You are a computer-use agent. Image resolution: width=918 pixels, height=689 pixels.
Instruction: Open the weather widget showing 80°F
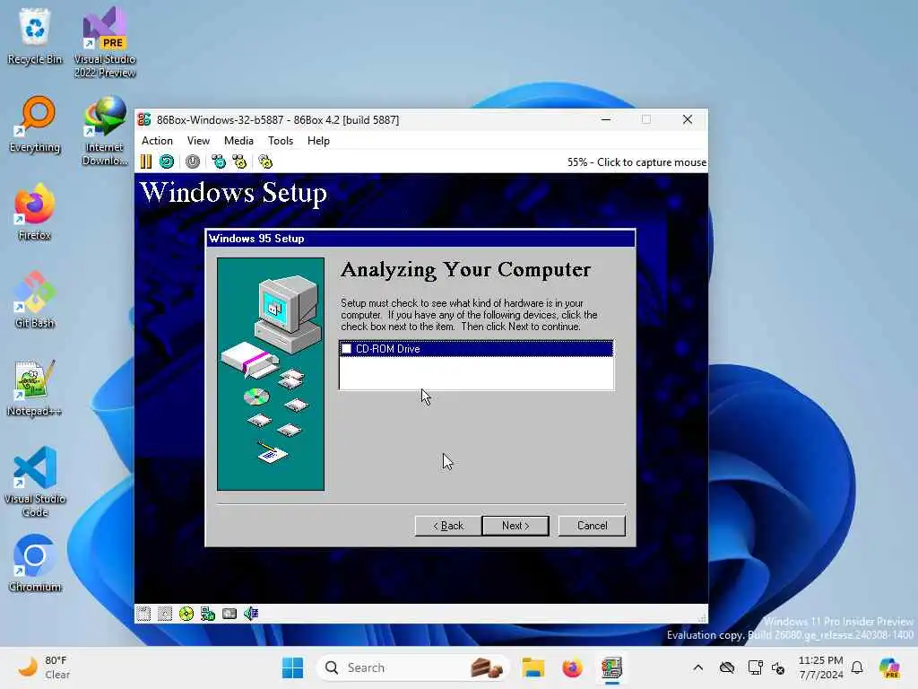pos(44,667)
